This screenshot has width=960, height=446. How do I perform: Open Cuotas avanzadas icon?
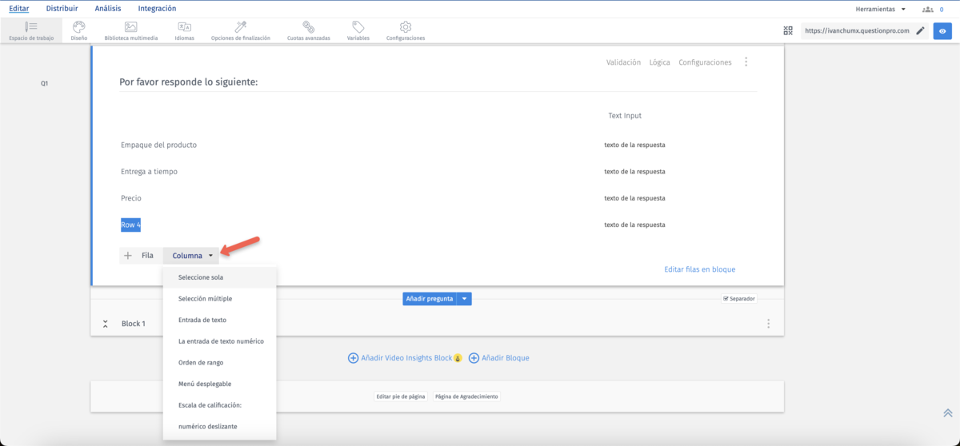pos(309,27)
